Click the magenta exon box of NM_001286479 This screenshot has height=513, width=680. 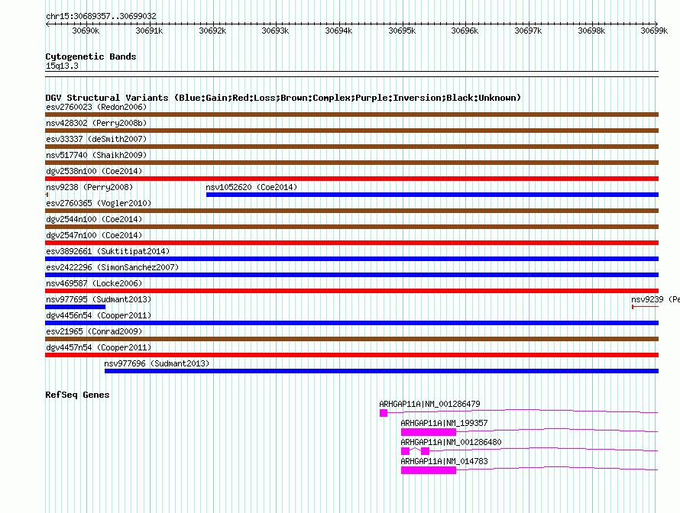point(384,413)
